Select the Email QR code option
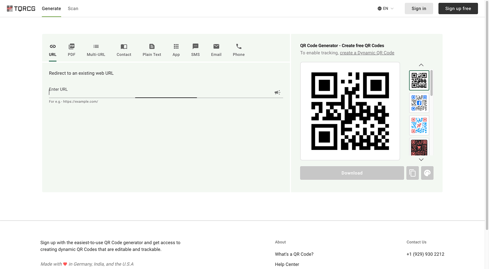The height and width of the screenshot is (269, 489). pos(216,50)
